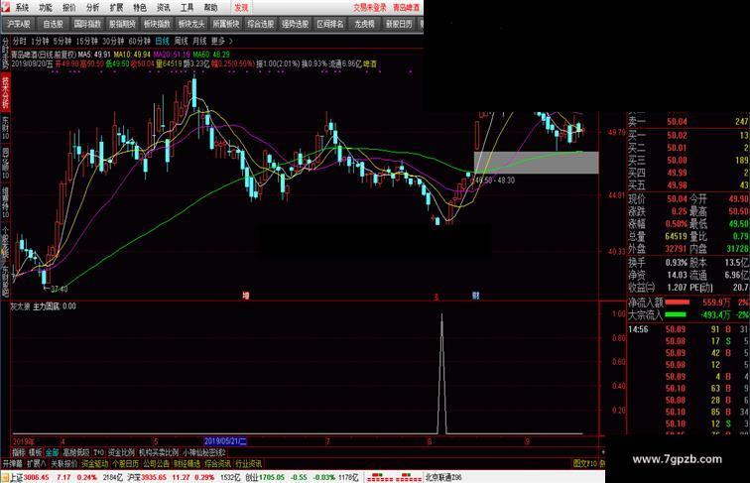Select the 高抛低吸 indicator tab
The width and height of the screenshot is (750, 483).
click(76, 452)
